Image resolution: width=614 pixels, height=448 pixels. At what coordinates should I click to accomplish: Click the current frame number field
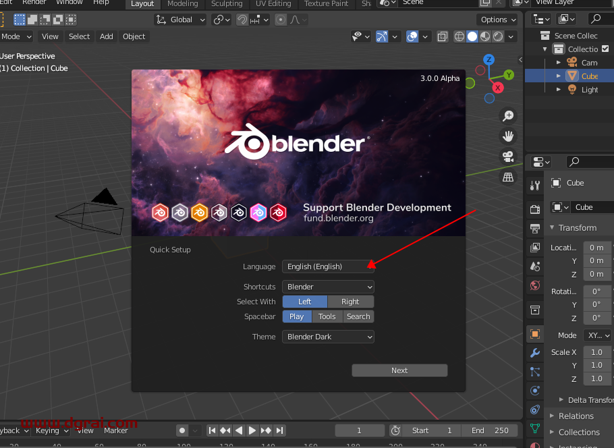point(359,430)
